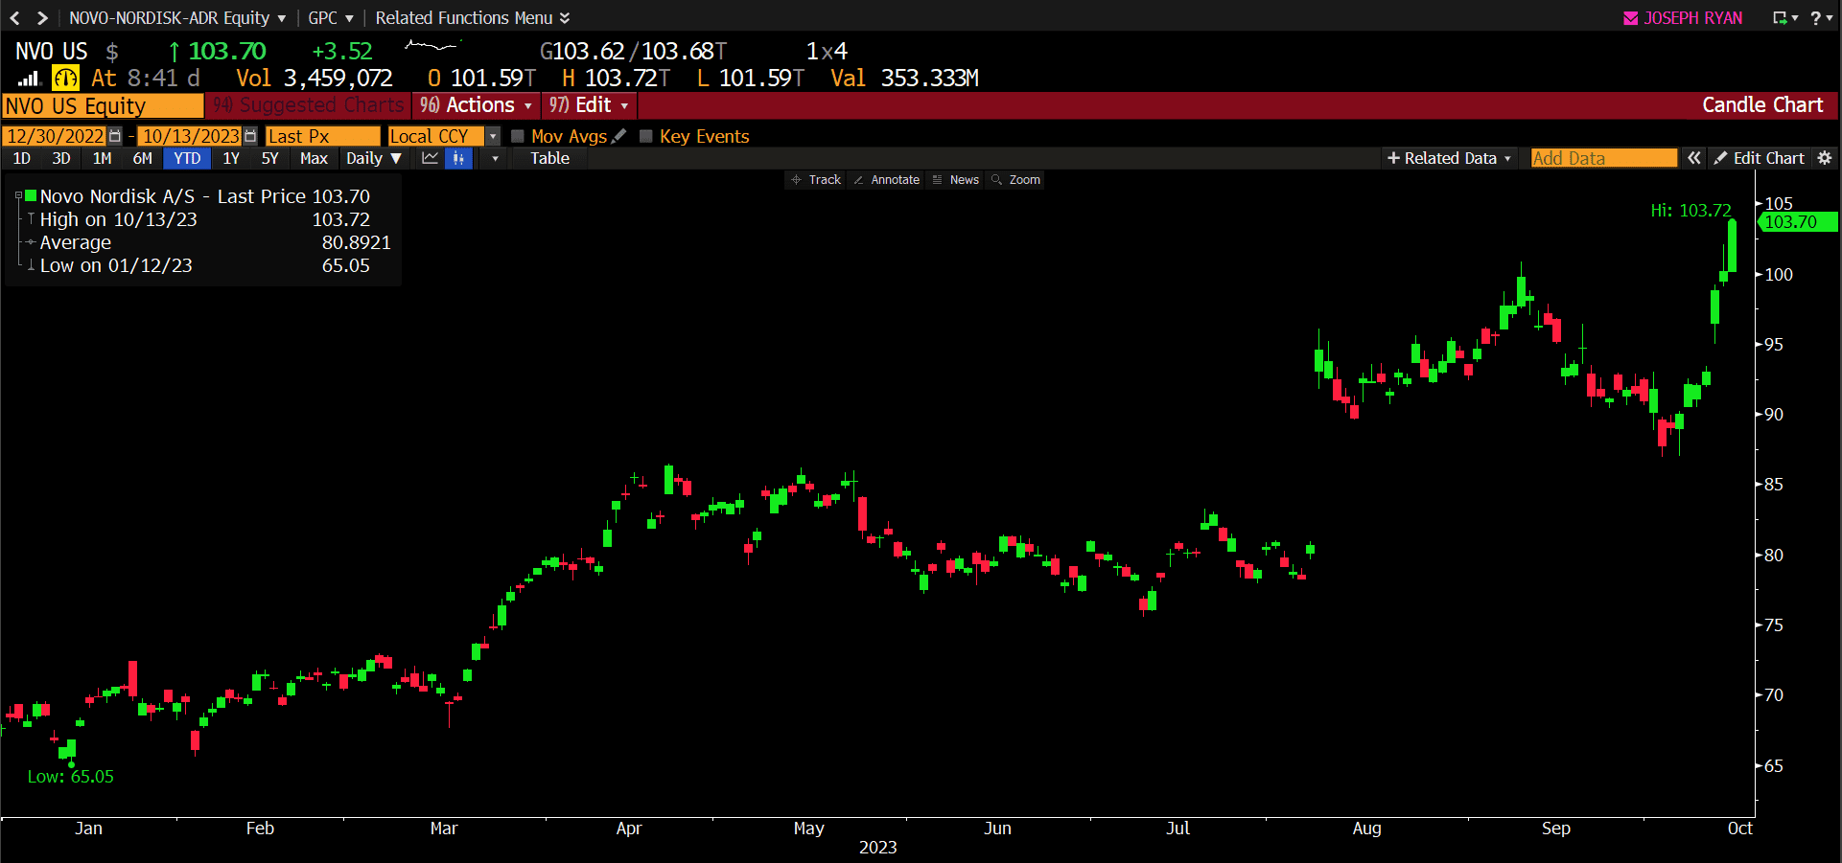Screen dimensions: 1842x863
Task: Open the GPC function dropdown
Action: [x=331, y=18]
